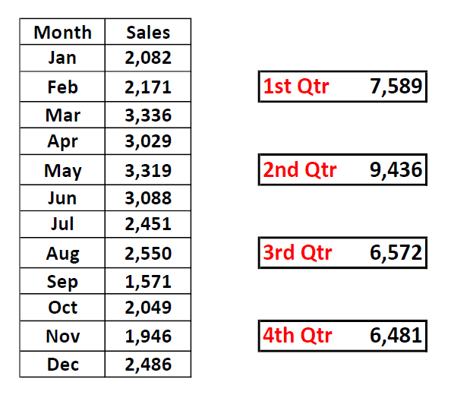The width and height of the screenshot is (470, 398).
Task: Click the Jun sales value 3,088
Action: point(148,198)
